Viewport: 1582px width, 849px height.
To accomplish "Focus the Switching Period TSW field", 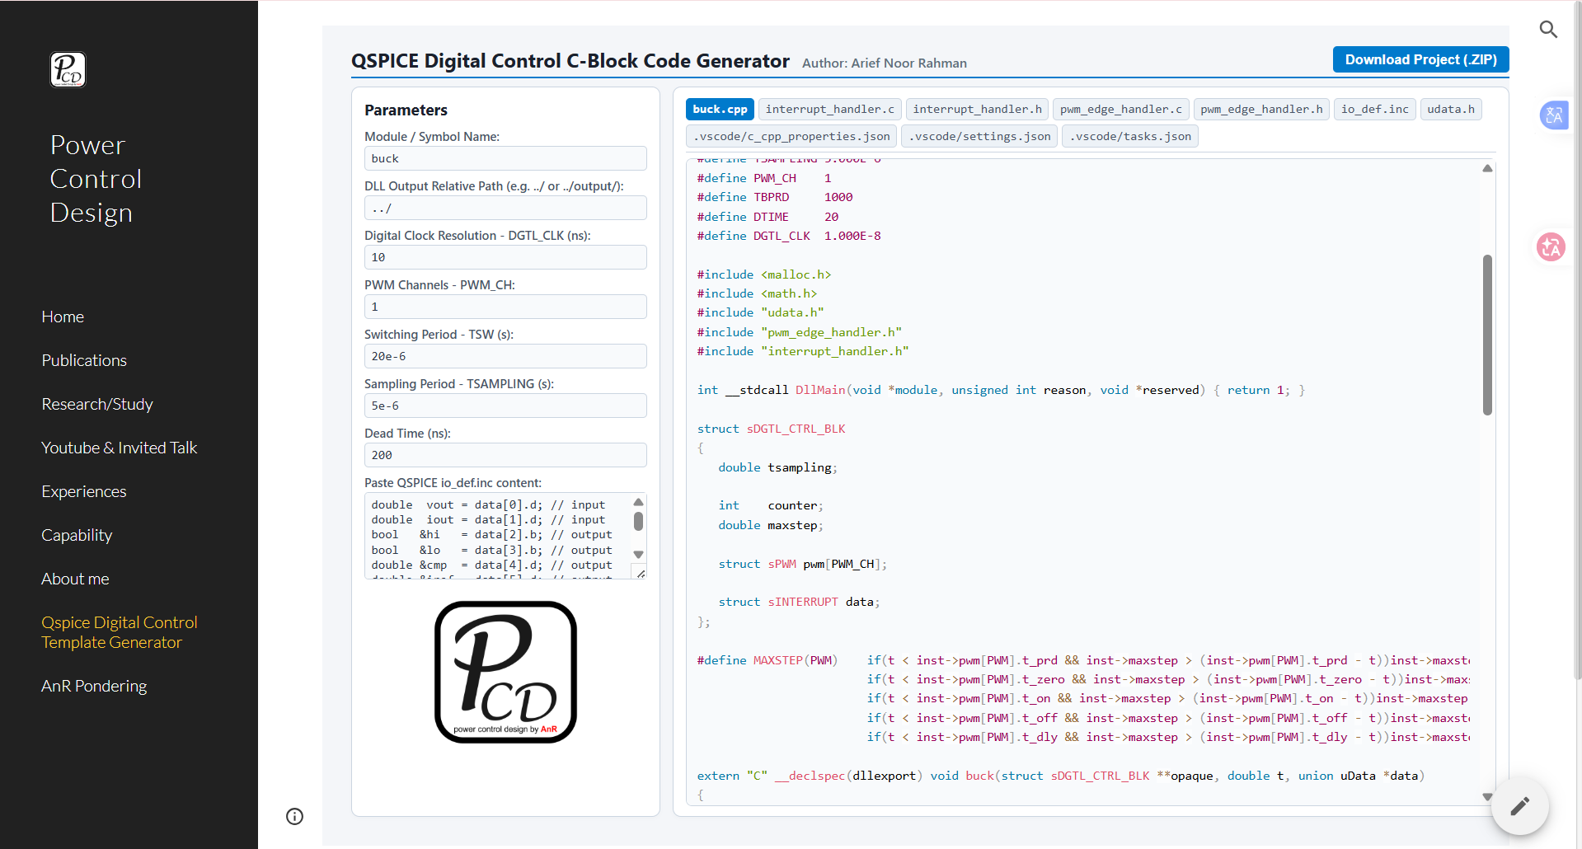I will click(x=505, y=356).
